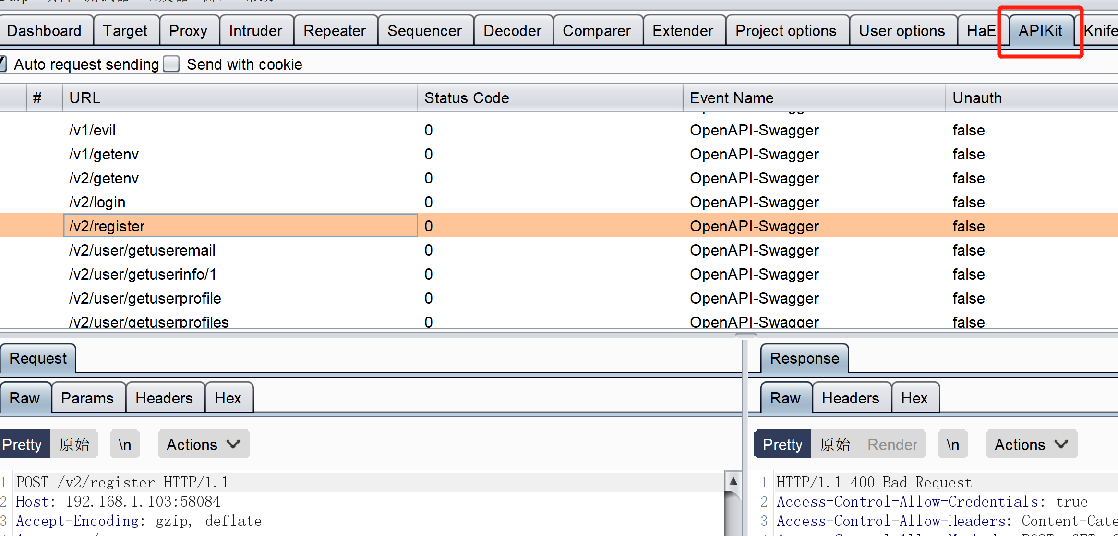Select 原始 view in the request pane
This screenshot has width=1118, height=536.
pos(74,444)
